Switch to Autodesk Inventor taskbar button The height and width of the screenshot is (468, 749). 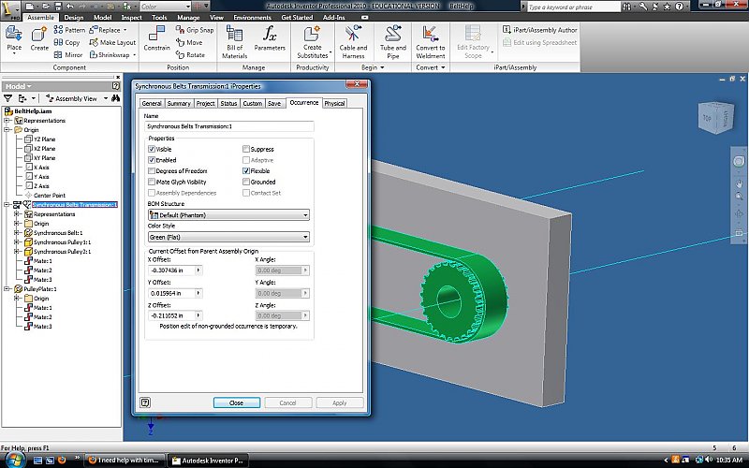(208, 461)
